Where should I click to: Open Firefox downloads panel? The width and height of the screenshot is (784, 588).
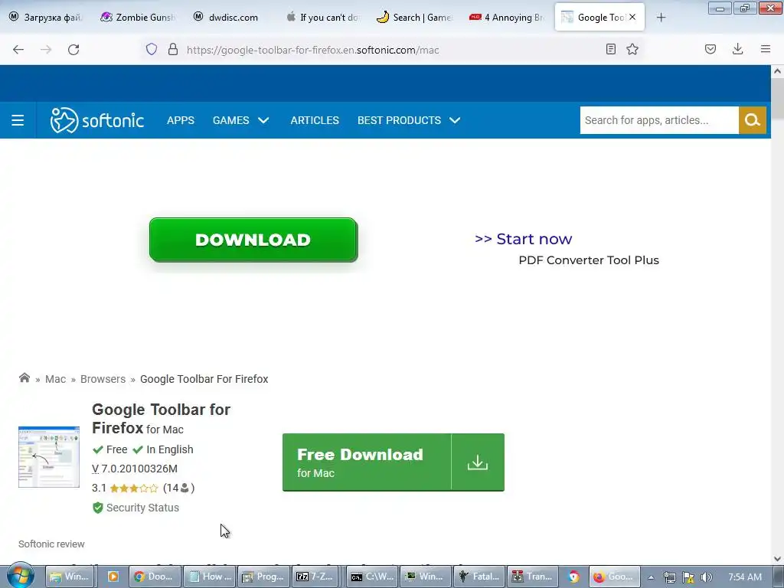[737, 49]
